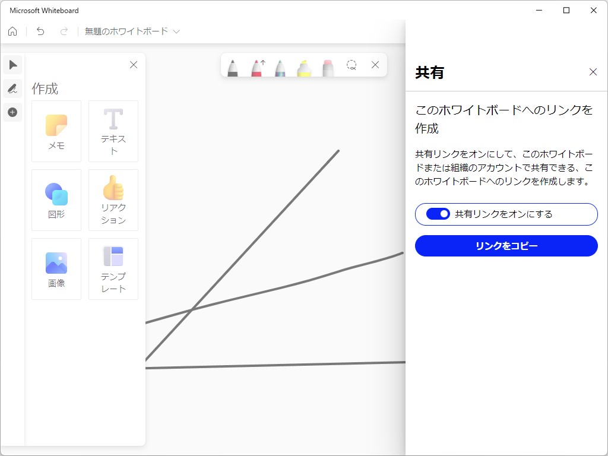Insert a リアクション reaction
Screen dimensions: 608x456
(113, 199)
